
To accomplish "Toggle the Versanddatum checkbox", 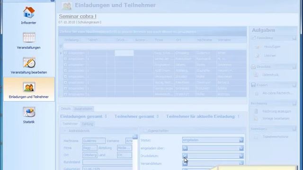I will click(185, 164).
